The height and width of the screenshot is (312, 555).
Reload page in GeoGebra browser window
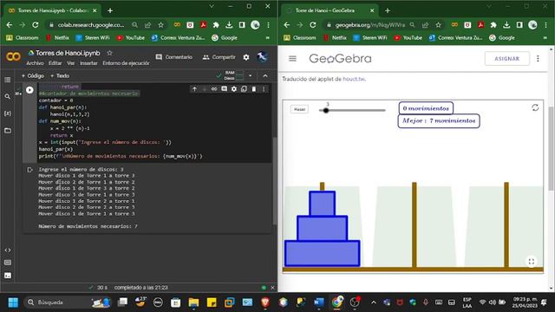313,25
